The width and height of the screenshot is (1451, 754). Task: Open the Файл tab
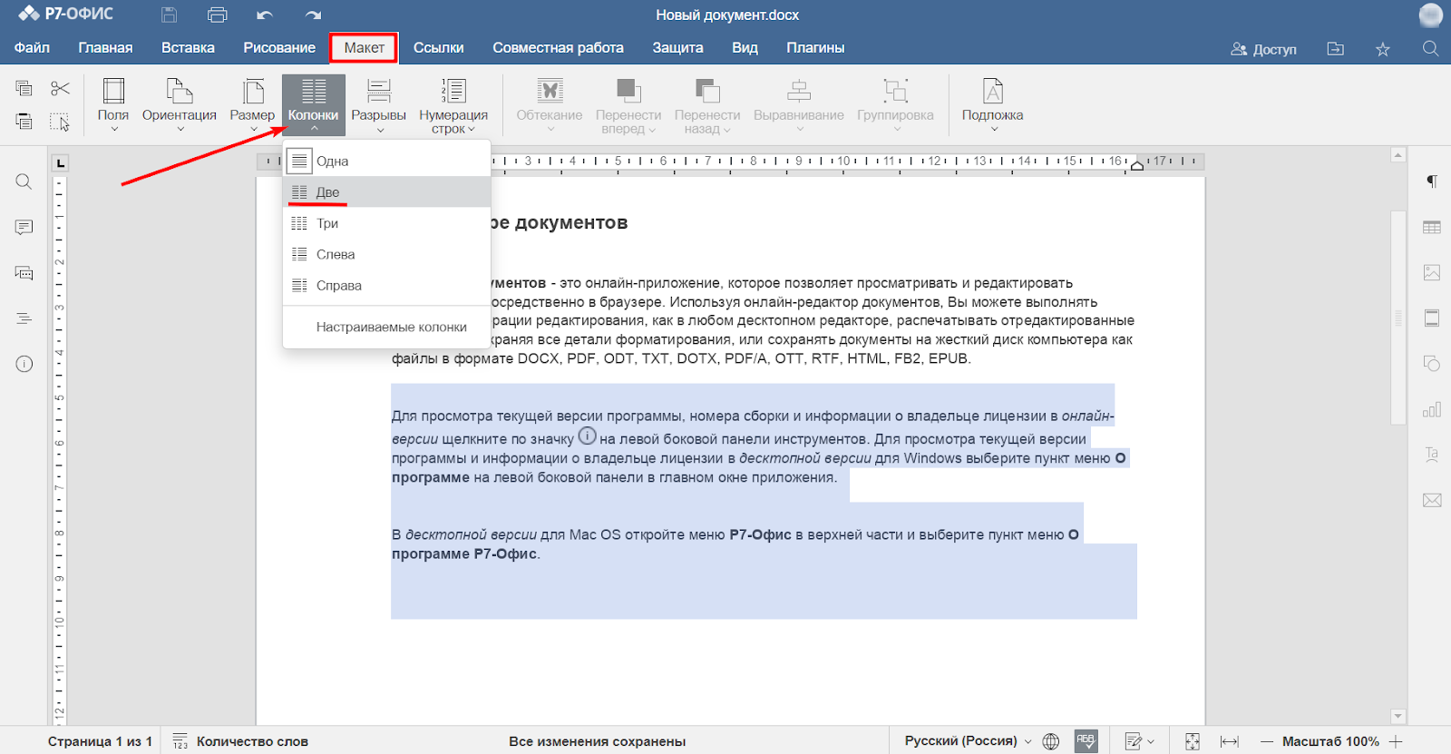point(32,48)
